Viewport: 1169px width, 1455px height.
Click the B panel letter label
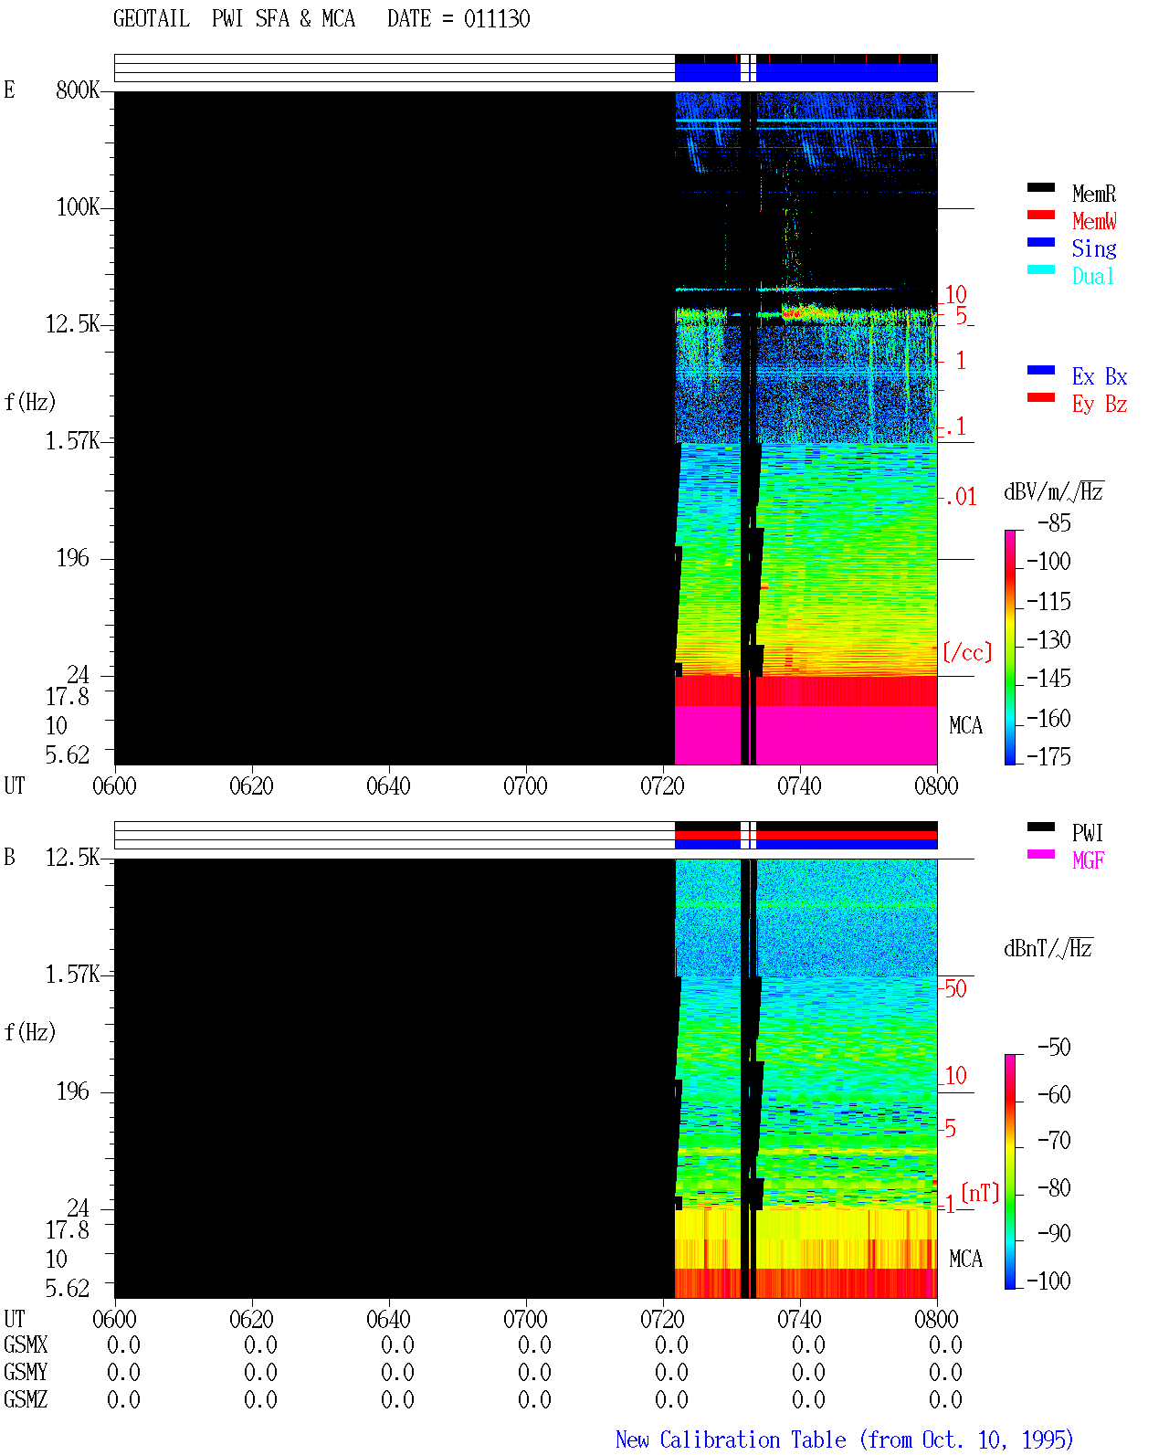[10, 857]
